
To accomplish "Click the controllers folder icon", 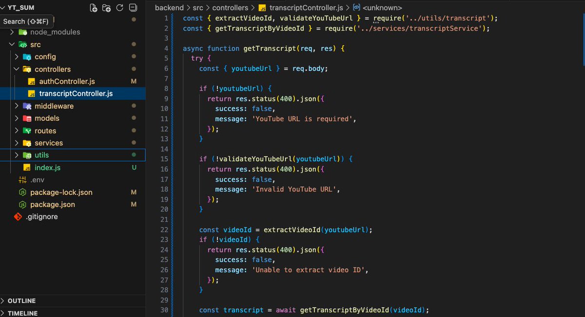I will click(27, 69).
